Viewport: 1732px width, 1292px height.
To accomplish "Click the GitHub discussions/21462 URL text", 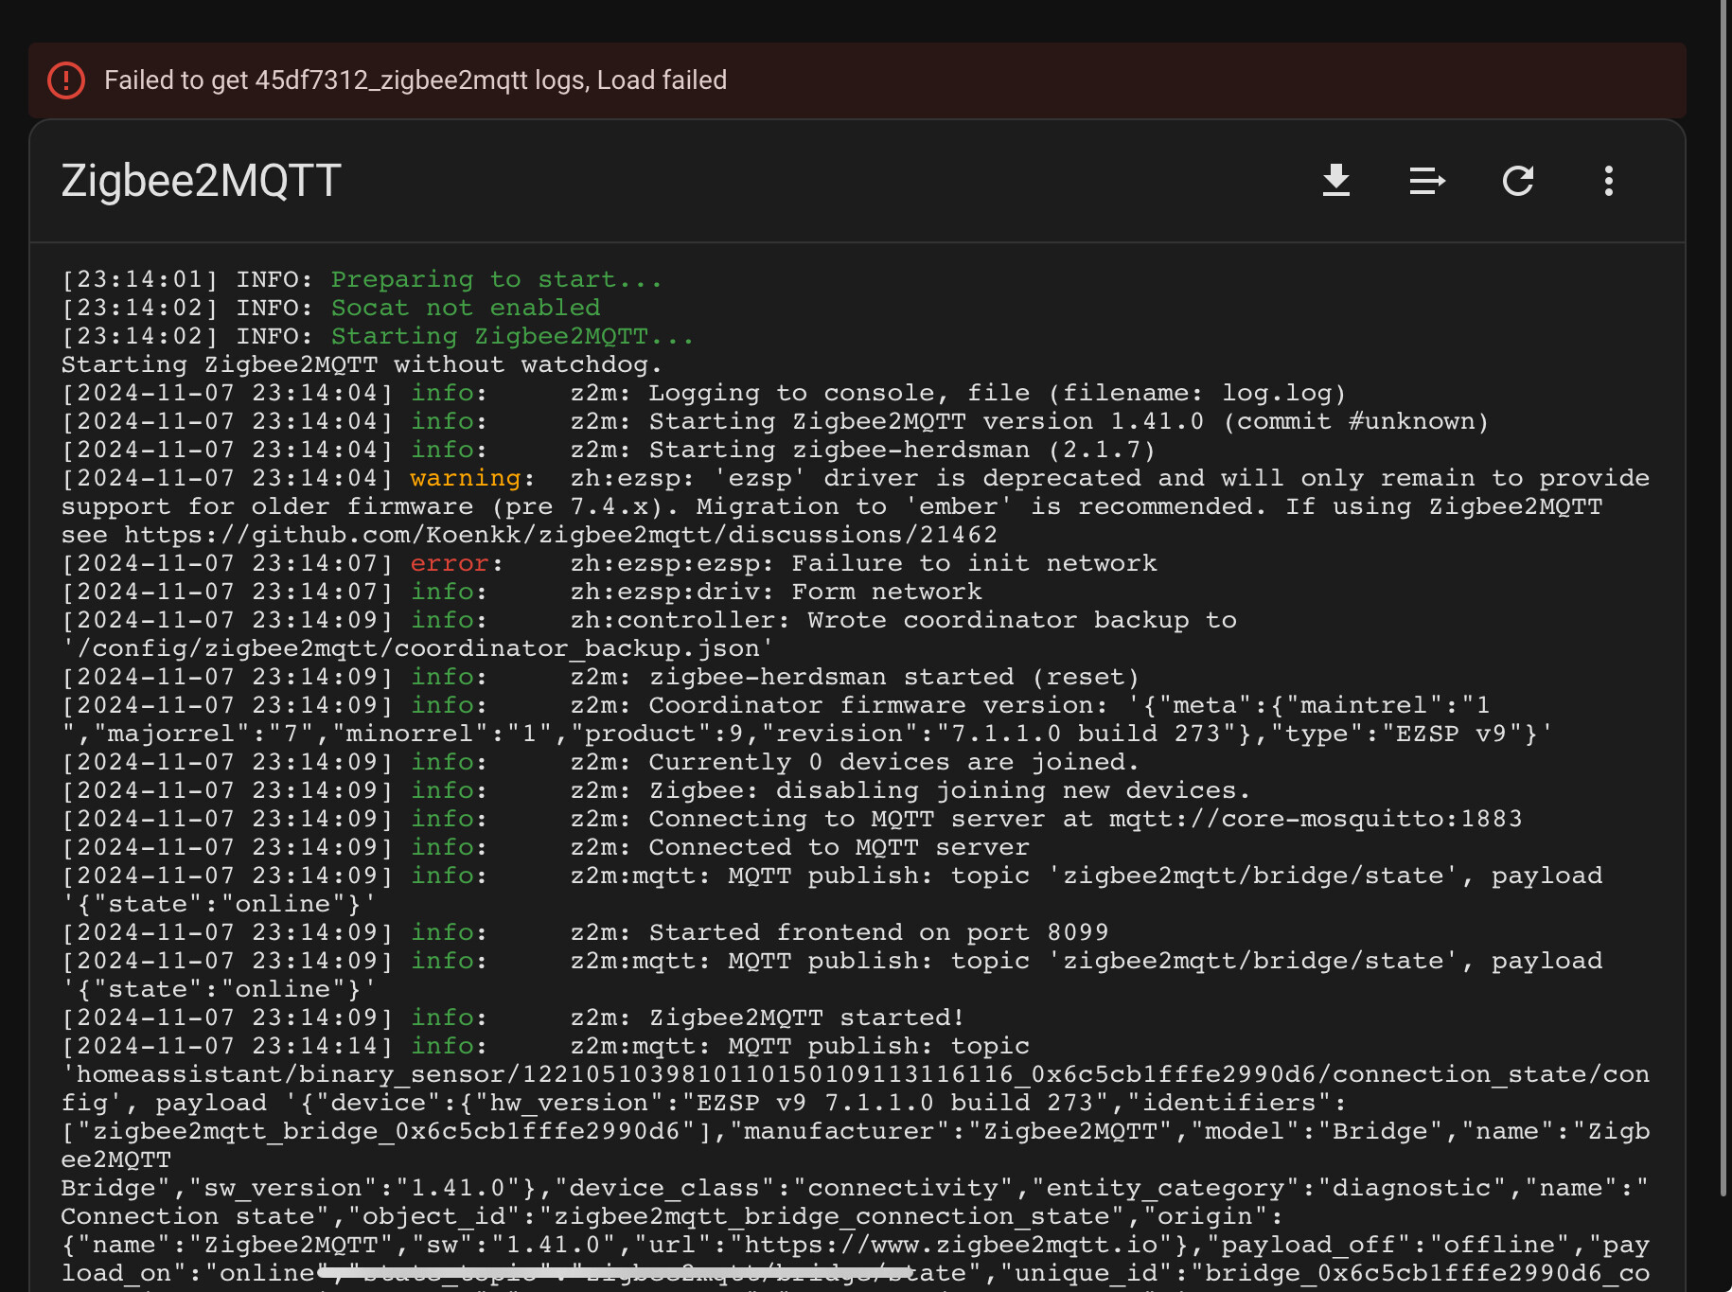I will (x=560, y=536).
